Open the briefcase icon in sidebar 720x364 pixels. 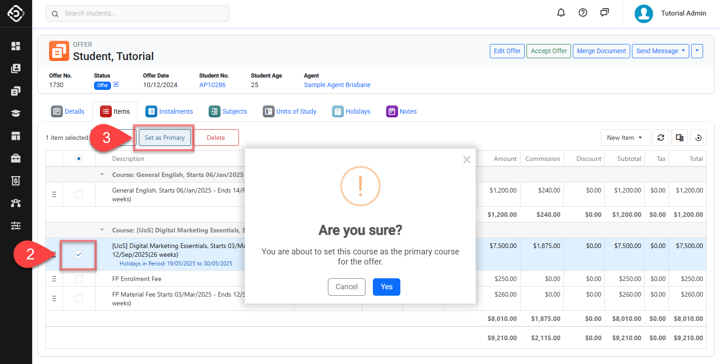(16, 158)
